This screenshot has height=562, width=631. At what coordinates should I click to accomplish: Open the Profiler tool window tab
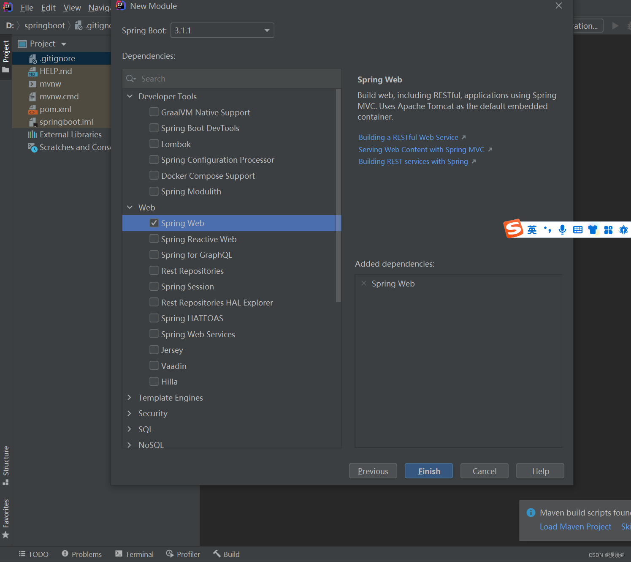183,554
